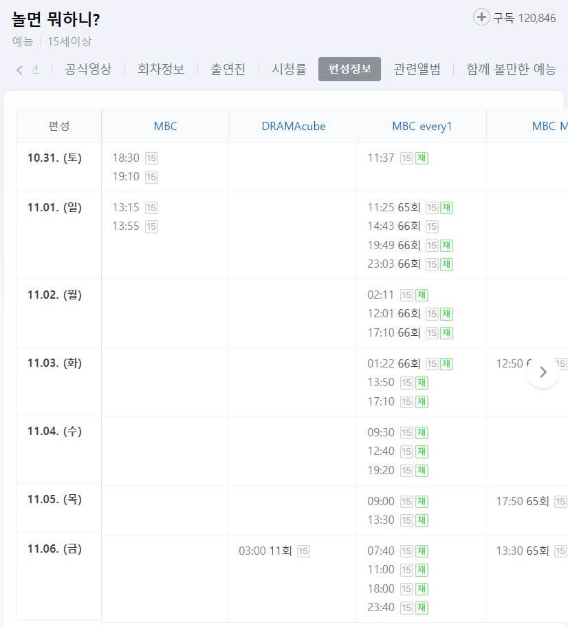Screen dimensions: 568x627
Task: Click the MBC channel header link
Action: pos(165,127)
